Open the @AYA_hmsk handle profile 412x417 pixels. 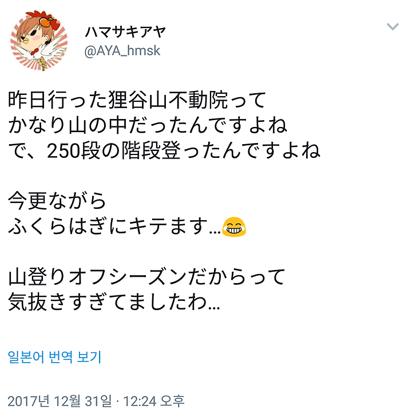122,51
